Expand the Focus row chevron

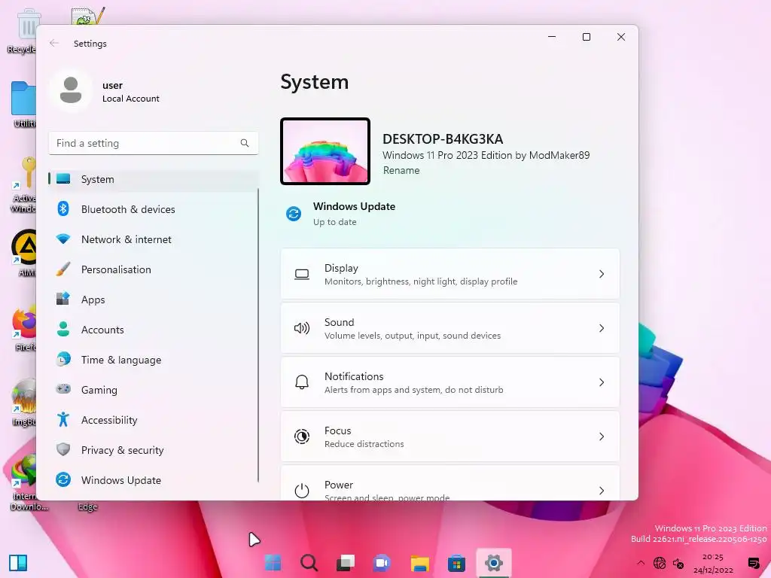[602, 437]
